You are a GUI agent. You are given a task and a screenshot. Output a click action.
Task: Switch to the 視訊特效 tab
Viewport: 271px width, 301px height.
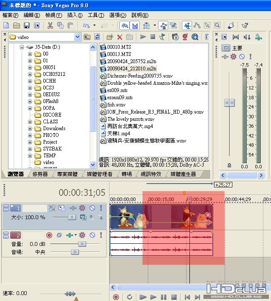pyautogui.click(x=151, y=174)
